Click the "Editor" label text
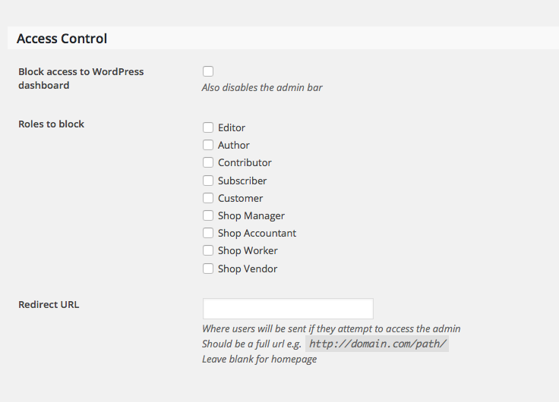 232,127
